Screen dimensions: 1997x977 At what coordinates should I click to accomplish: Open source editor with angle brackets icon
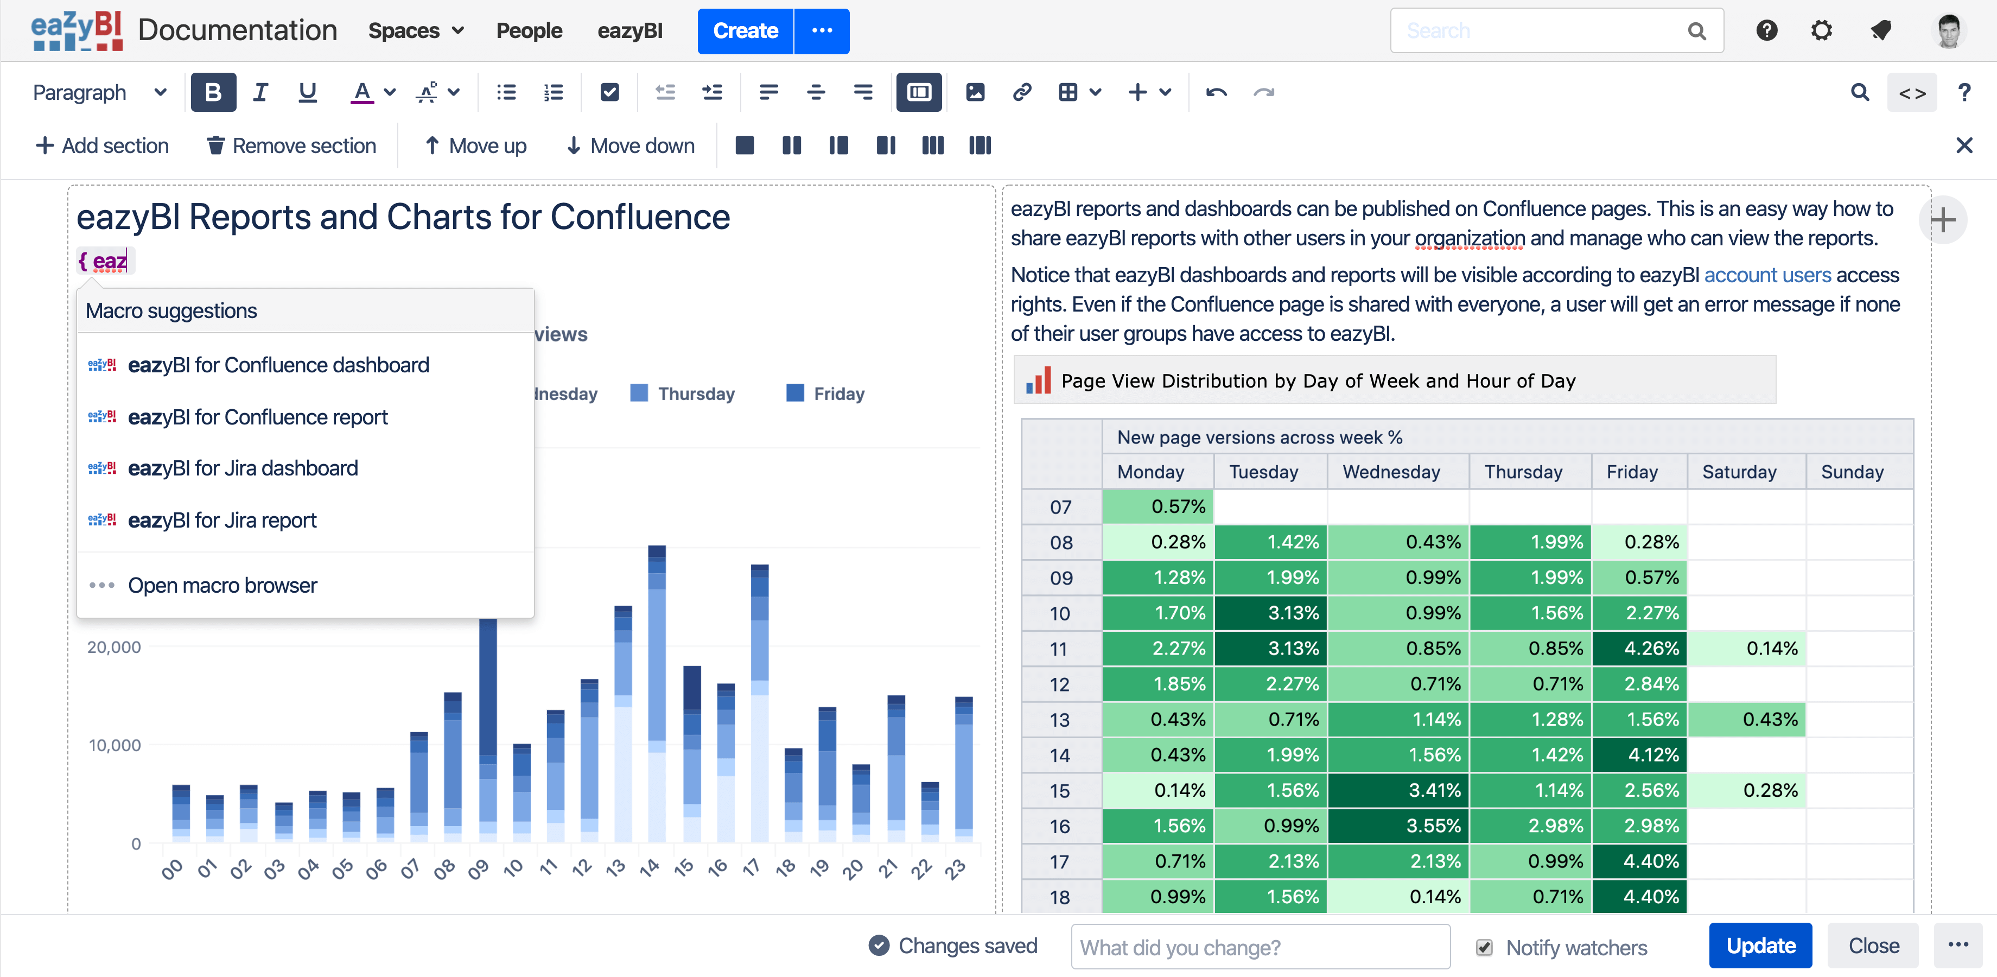(1912, 92)
